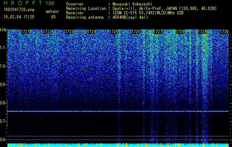Click the 1729 time marker

tap(202, 32)
